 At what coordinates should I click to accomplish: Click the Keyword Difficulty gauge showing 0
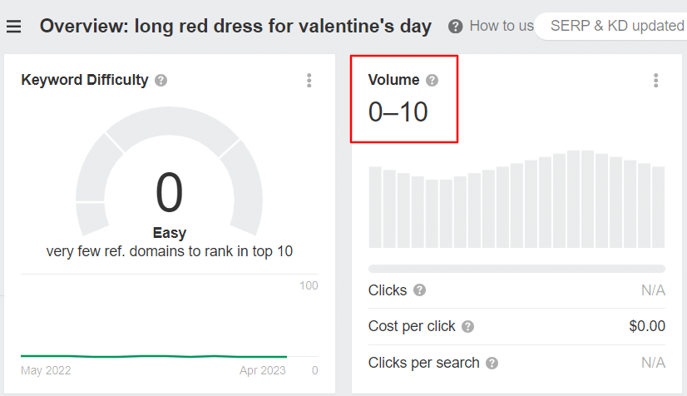[169, 176]
